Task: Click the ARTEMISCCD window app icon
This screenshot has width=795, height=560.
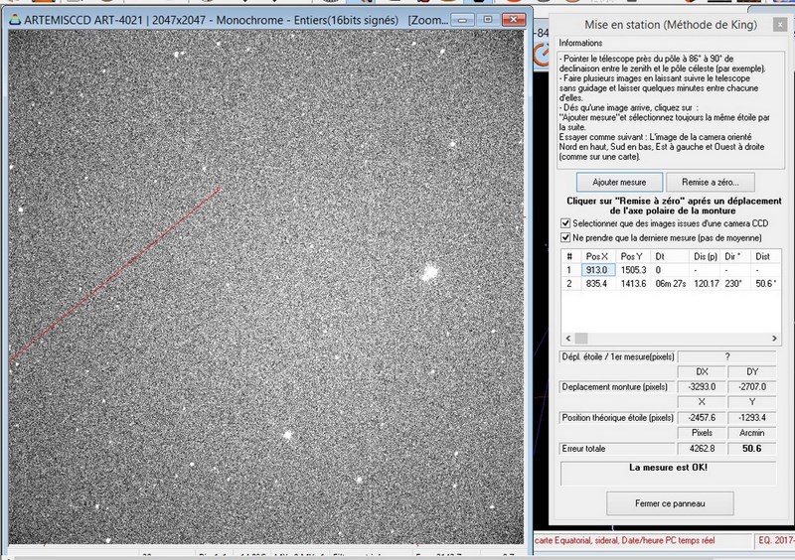Action: coord(14,20)
